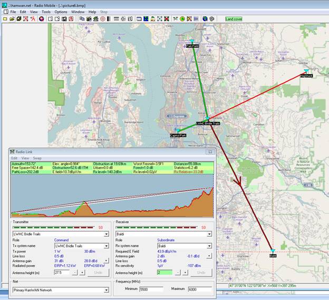The height and width of the screenshot is (300, 329).
Task: Click the round globe icon in toolbar
Action: pos(204,18)
